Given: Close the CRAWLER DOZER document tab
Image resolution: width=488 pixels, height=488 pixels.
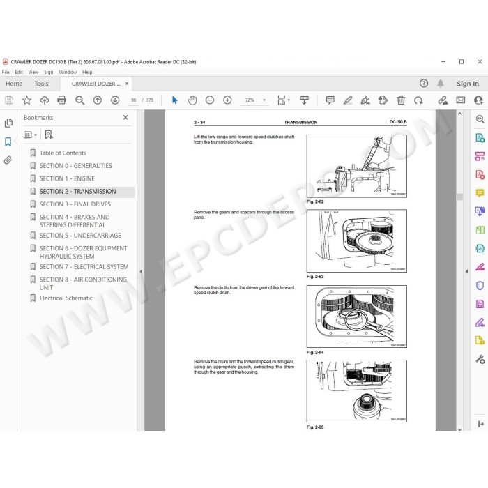Looking at the screenshot, I should click(x=127, y=84).
